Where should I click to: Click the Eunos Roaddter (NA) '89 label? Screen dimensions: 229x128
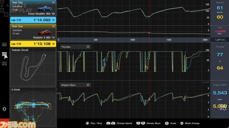42,14
